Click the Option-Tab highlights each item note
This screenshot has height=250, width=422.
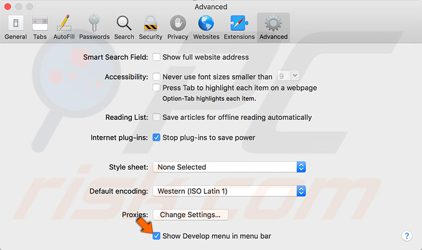click(x=209, y=99)
